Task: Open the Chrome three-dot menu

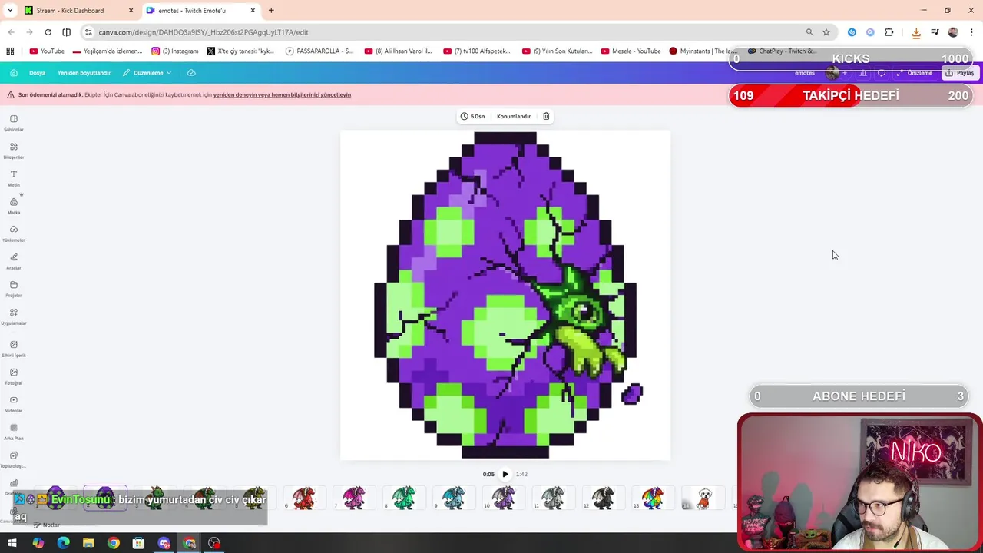Action: [x=971, y=32]
